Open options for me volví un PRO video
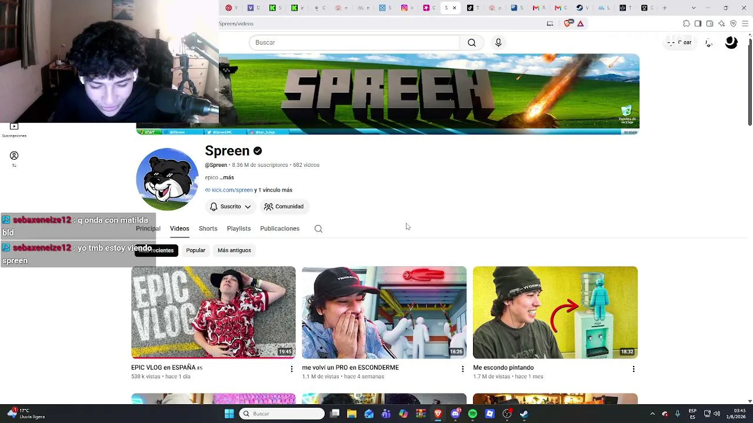Screen dimensions: 753x423 tap(462, 369)
